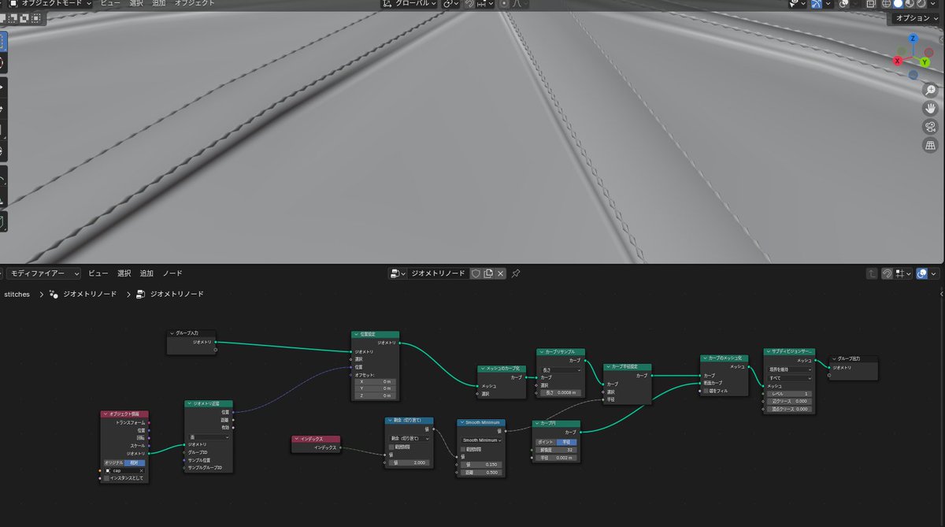Toggle viewport overlays button
The width and height of the screenshot is (945, 527).
(x=844, y=3)
